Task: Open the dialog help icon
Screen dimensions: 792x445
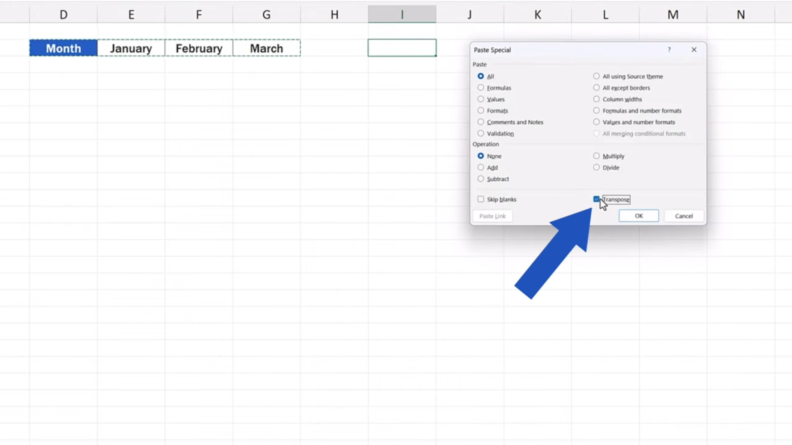Action: click(x=669, y=49)
